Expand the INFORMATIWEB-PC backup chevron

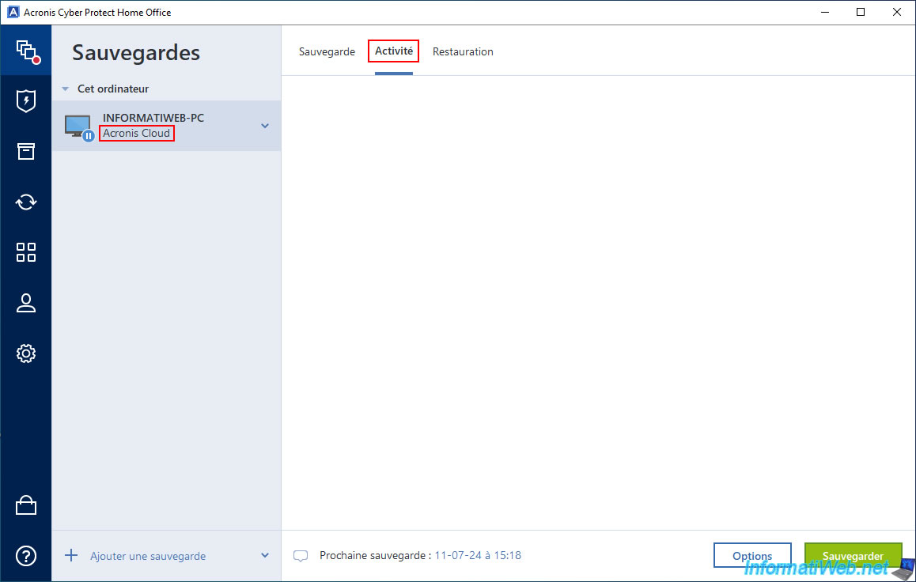point(265,126)
